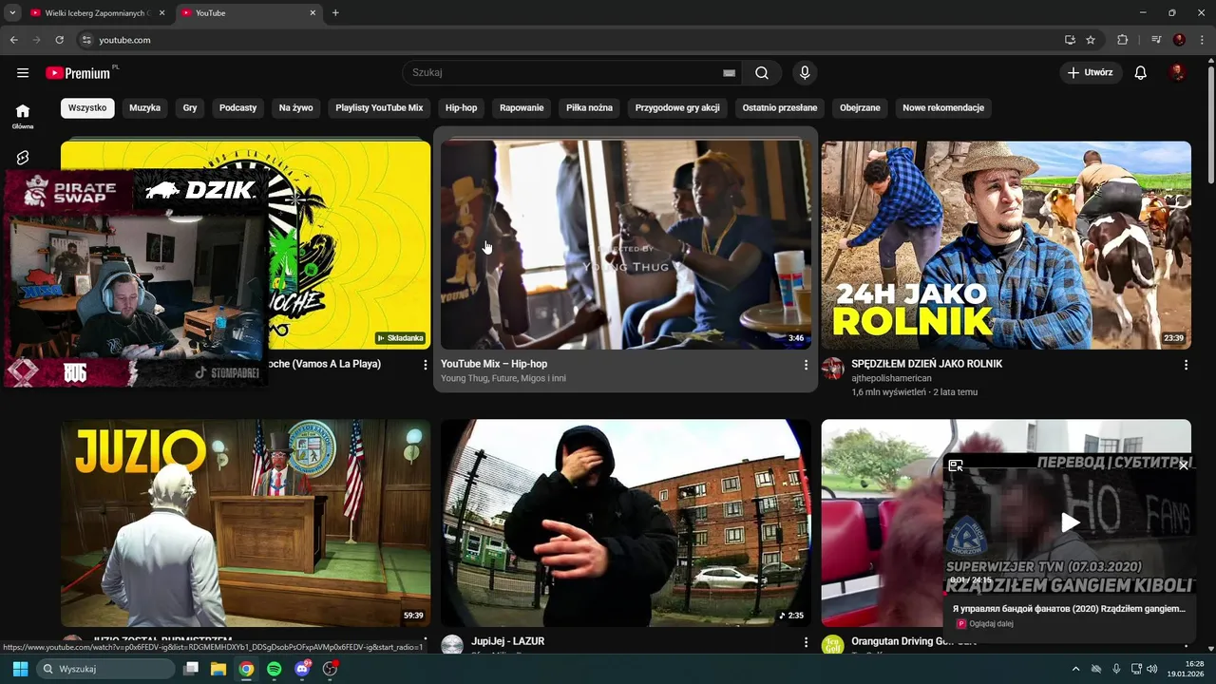Click the miniplayer Russian video title
Screen dimensions: 1216x684
click(1069, 608)
